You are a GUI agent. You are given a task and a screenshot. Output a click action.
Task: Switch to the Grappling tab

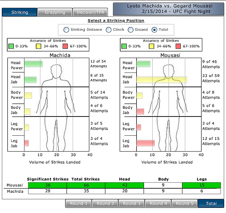(x=55, y=12)
